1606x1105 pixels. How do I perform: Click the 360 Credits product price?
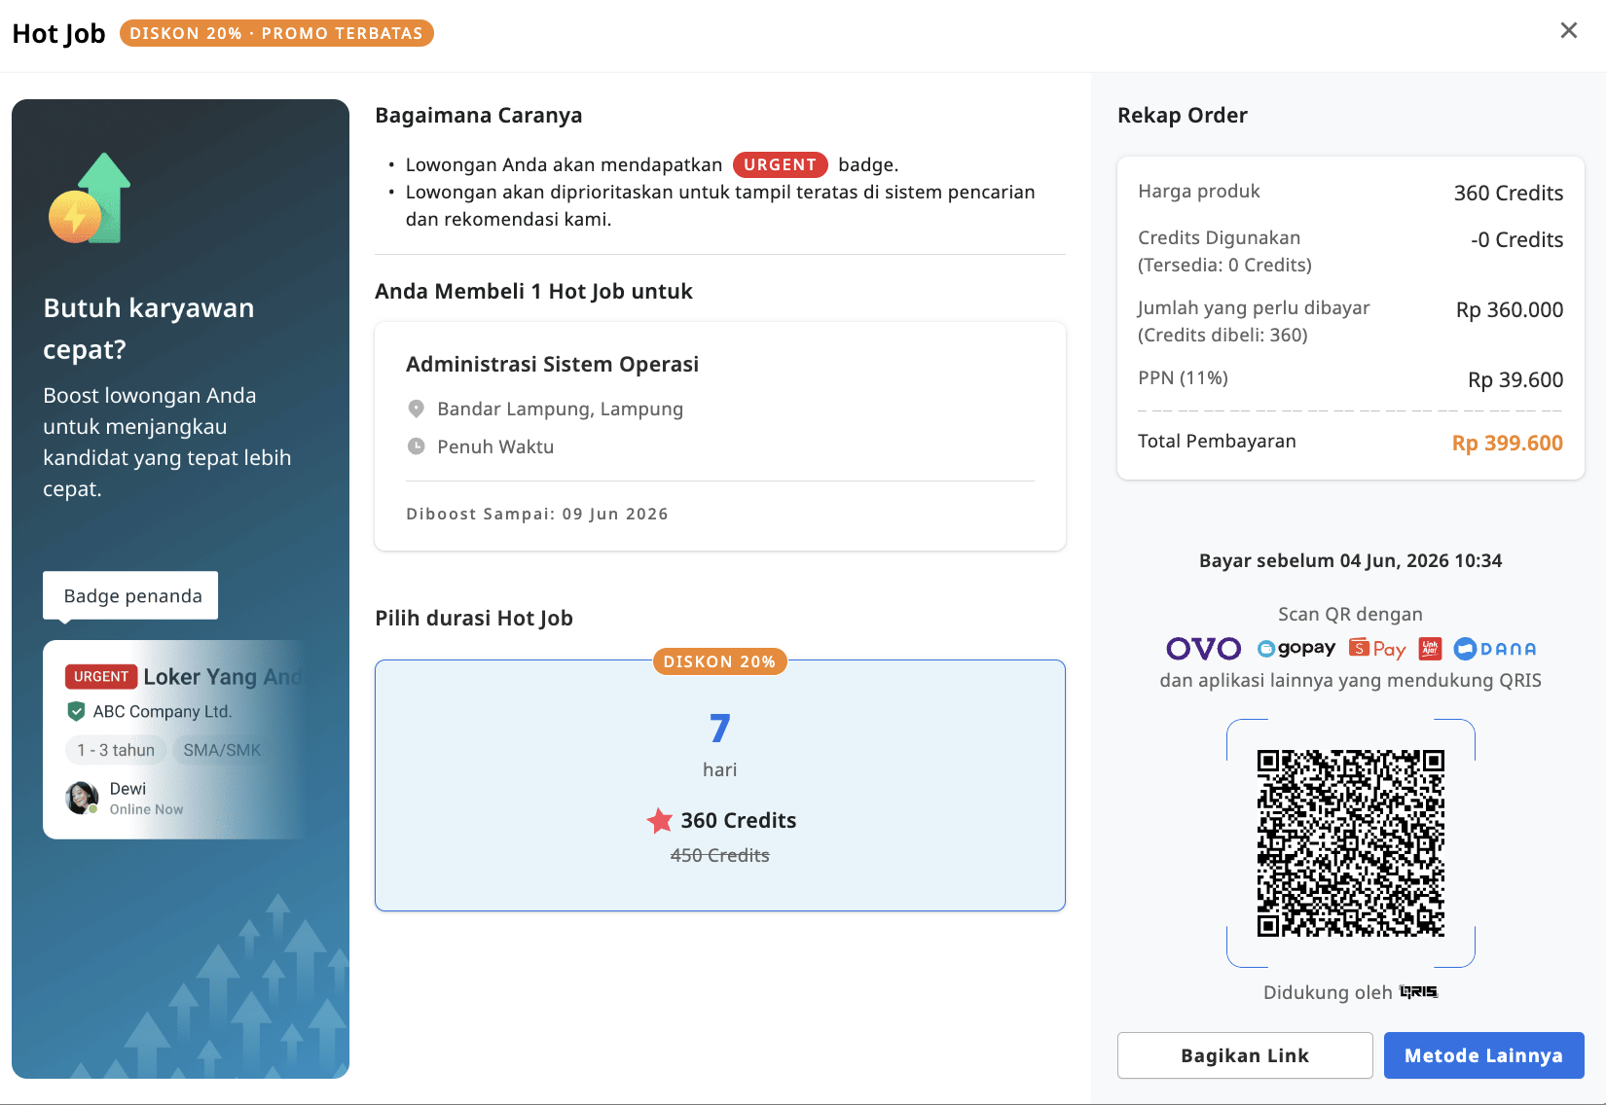click(1509, 193)
